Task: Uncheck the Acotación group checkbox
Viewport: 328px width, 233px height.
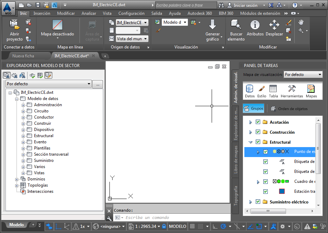Action: coord(258,122)
